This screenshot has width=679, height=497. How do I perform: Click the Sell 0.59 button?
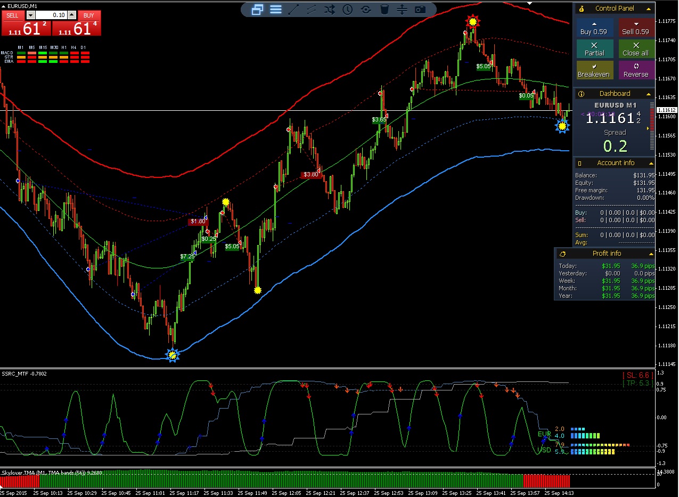tap(636, 28)
